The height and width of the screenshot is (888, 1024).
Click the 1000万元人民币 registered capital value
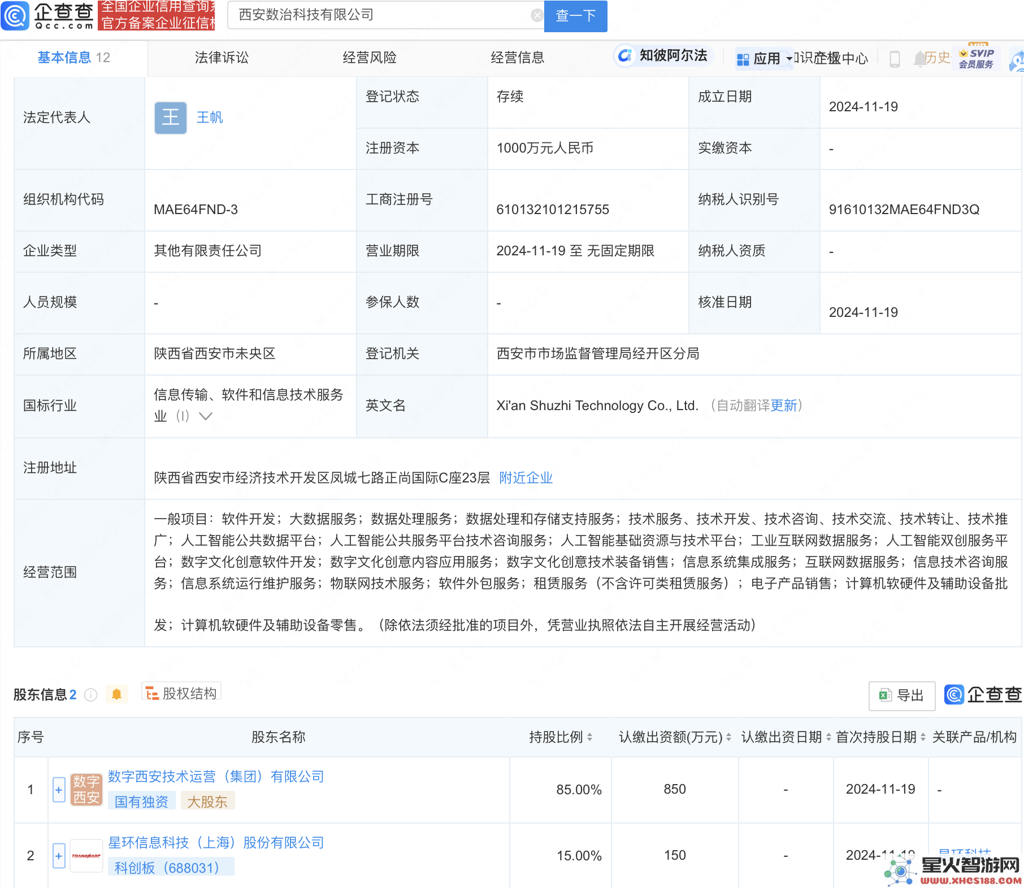click(x=545, y=148)
